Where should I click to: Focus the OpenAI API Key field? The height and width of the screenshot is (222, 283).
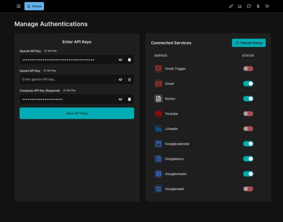[x=77, y=60]
